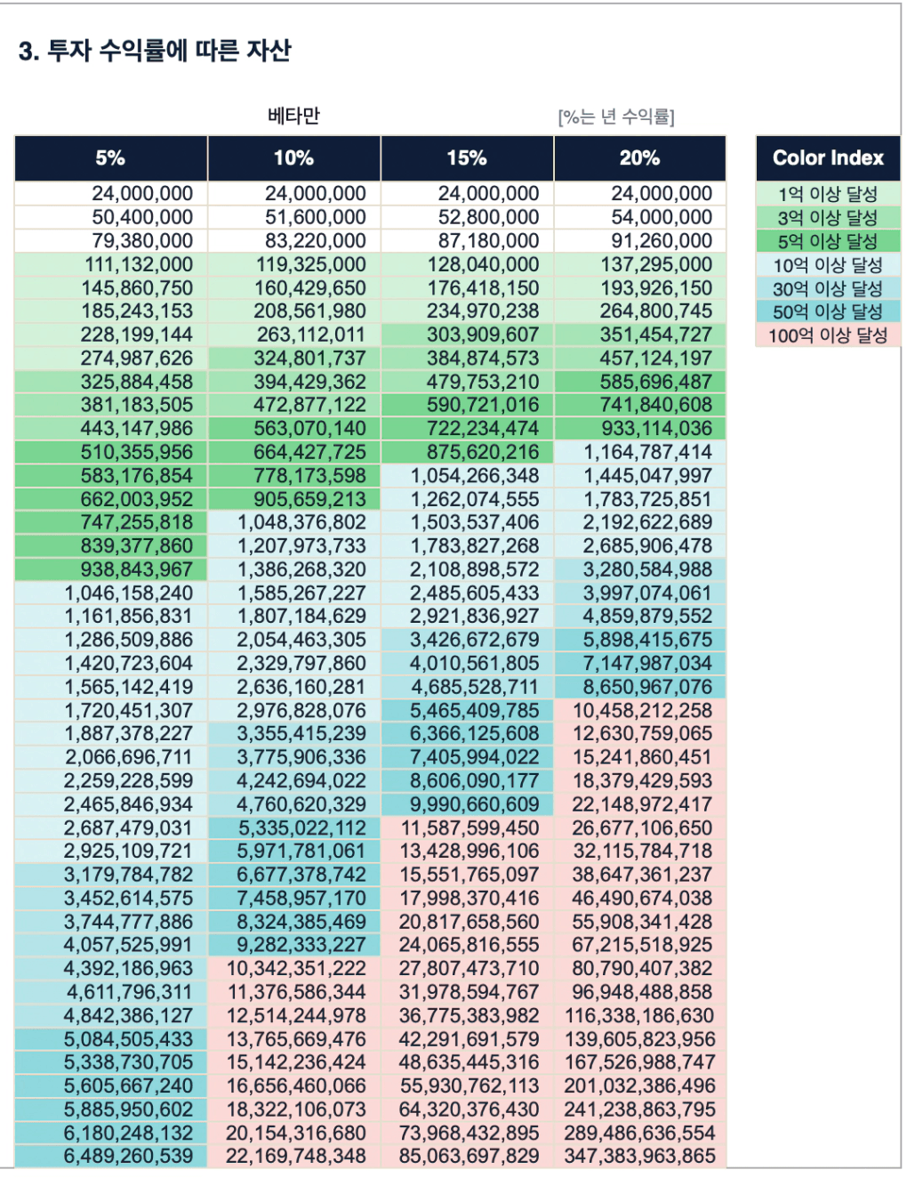Image resolution: width=907 pixels, height=1178 pixels.
Task: Select cell 1,048,376,802 in 10% column
Action: 294,522
